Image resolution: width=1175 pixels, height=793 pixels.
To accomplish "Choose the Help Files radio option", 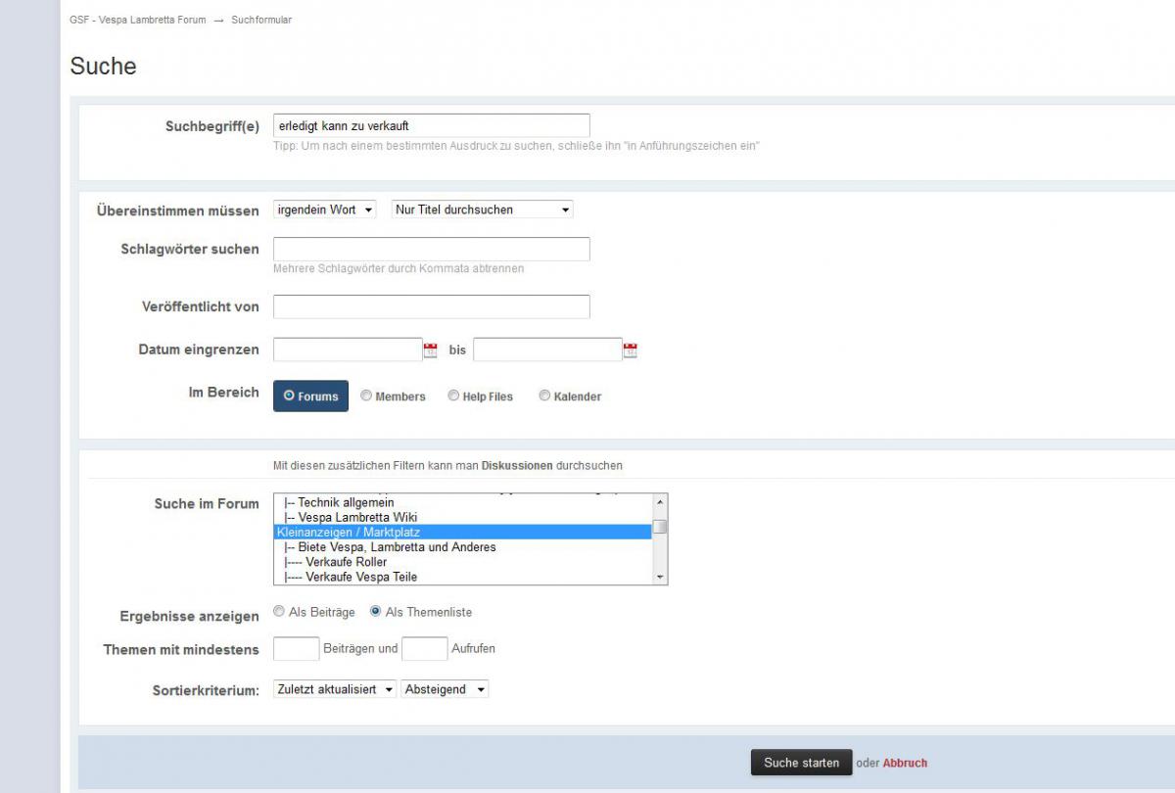I will coord(453,396).
